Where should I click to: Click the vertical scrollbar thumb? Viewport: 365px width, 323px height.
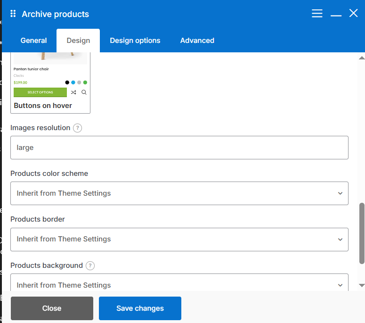tap(362, 233)
